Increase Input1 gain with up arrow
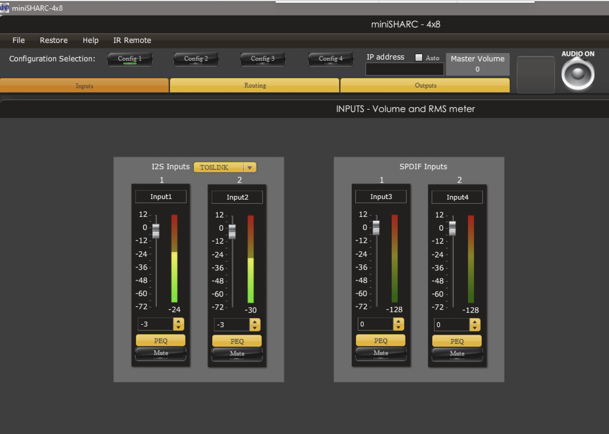The width and height of the screenshot is (609, 434). click(x=178, y=321)
